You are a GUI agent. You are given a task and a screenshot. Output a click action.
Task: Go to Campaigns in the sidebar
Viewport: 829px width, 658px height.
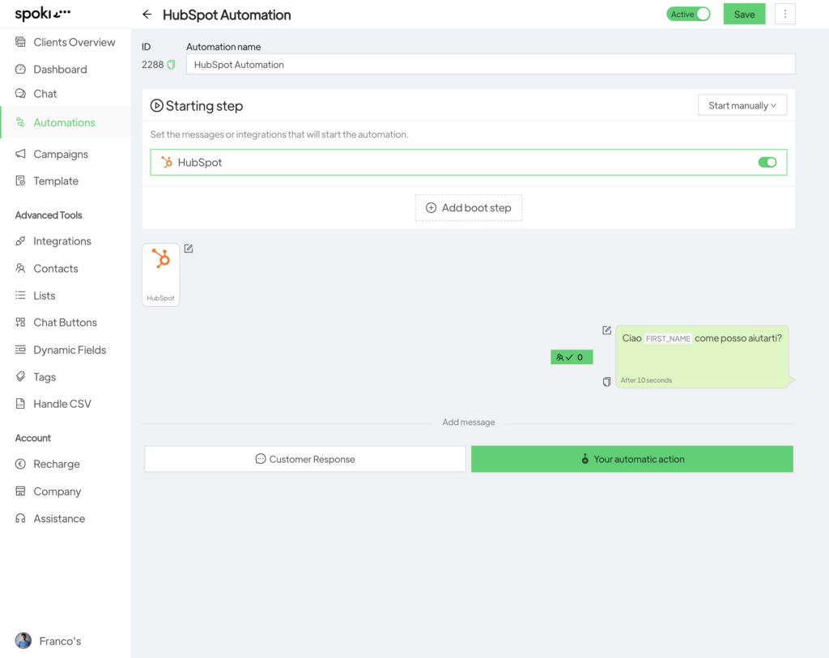(x=61, y=154)
